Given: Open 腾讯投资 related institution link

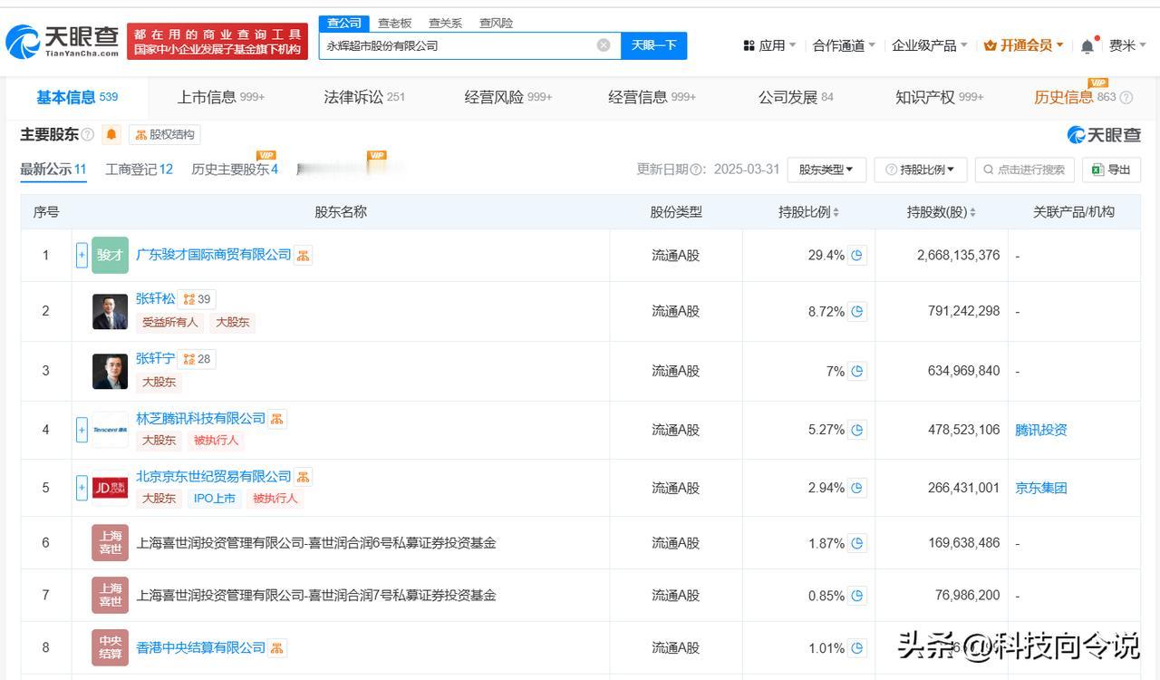Looking at the screenshot, I should pos(1041,430).
